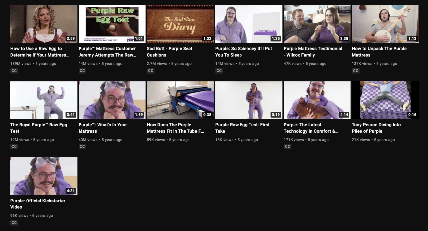The width and height of the screenshot is (428, 231).
Task: Open banjo player unpack mattress thumbnail
Action: pos(385,24)
